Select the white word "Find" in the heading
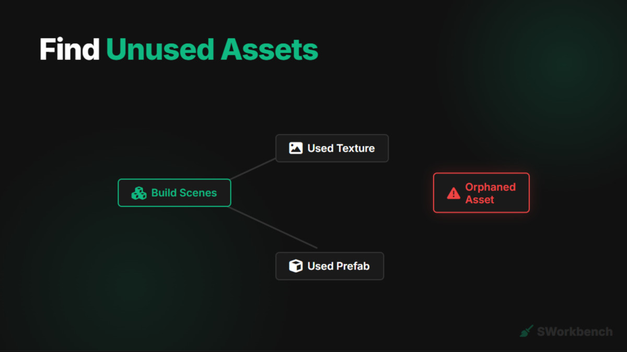 tap(69, 50)
